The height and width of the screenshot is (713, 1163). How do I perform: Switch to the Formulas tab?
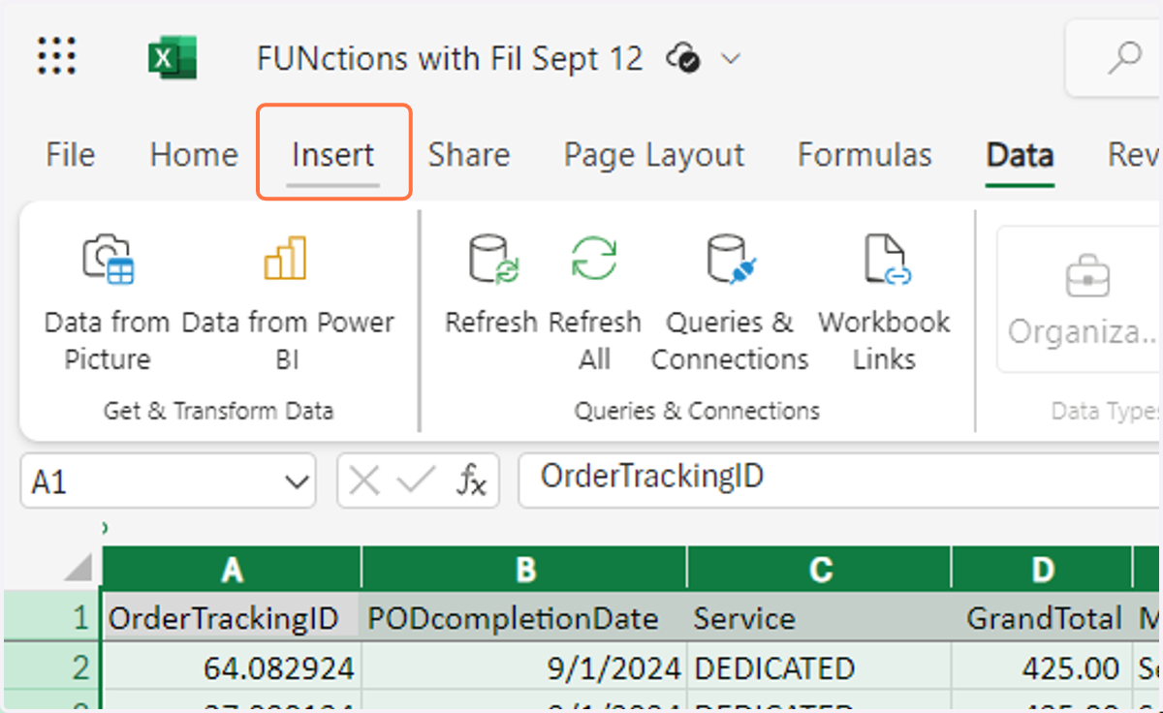(864, 155)
